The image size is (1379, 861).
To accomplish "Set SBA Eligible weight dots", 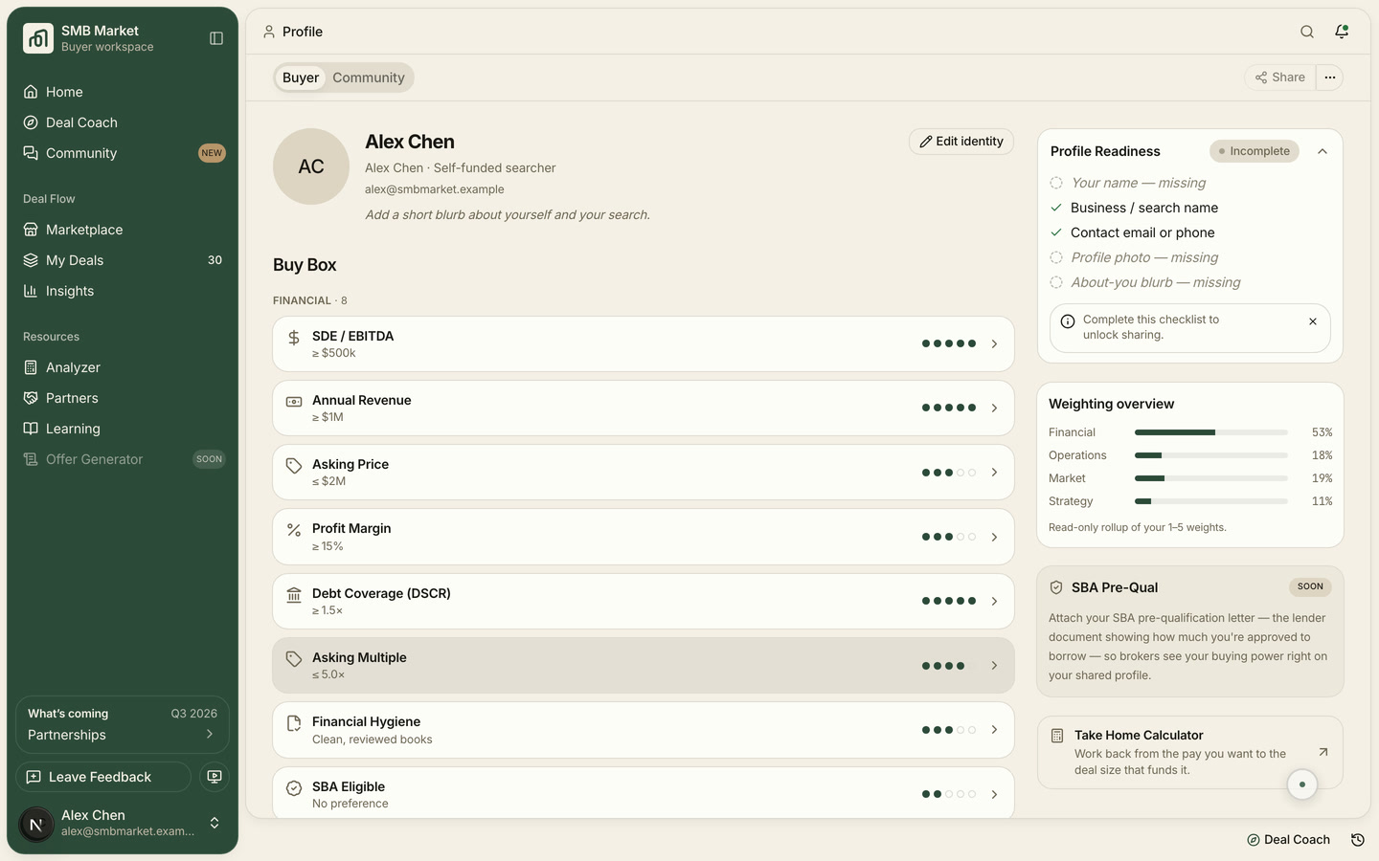I will click(x=949, y=794).
